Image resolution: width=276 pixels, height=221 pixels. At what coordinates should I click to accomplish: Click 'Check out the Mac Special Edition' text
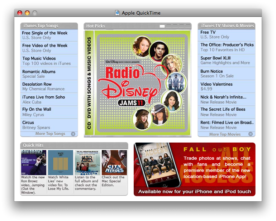(x=113, y=181)
